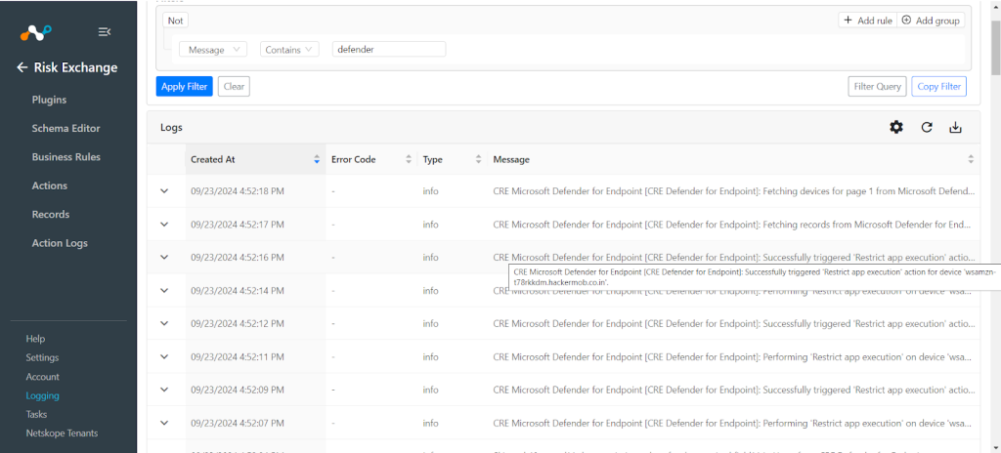1001x453 pixels.
Task: Refresh the logs table
Action: (x=927, y=127)
